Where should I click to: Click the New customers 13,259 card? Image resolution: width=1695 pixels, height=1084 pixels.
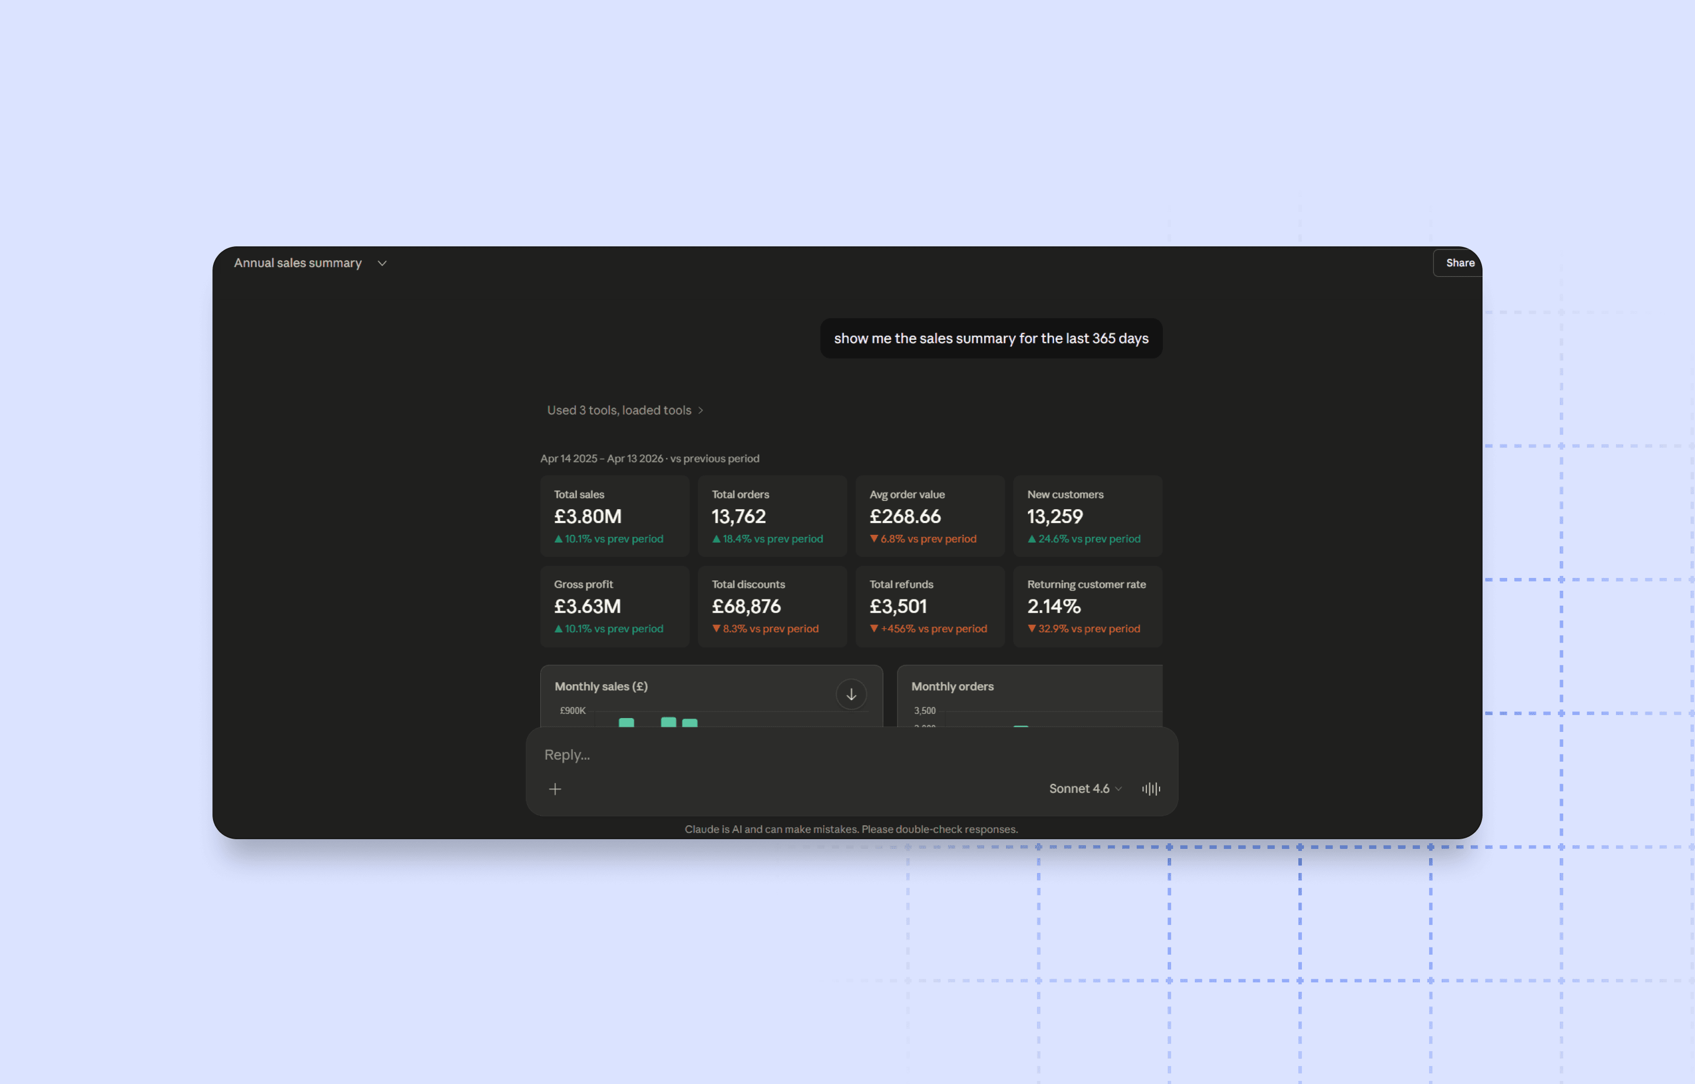point(1087,516)
